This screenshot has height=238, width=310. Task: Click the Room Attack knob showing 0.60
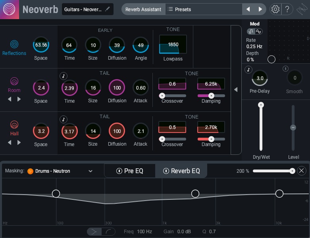(141, 88)
